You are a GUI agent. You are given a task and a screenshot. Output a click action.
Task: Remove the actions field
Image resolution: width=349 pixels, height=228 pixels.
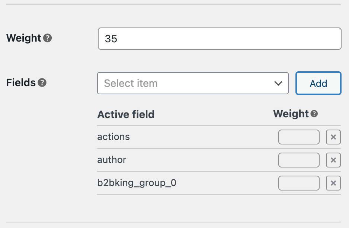[333, 137]
